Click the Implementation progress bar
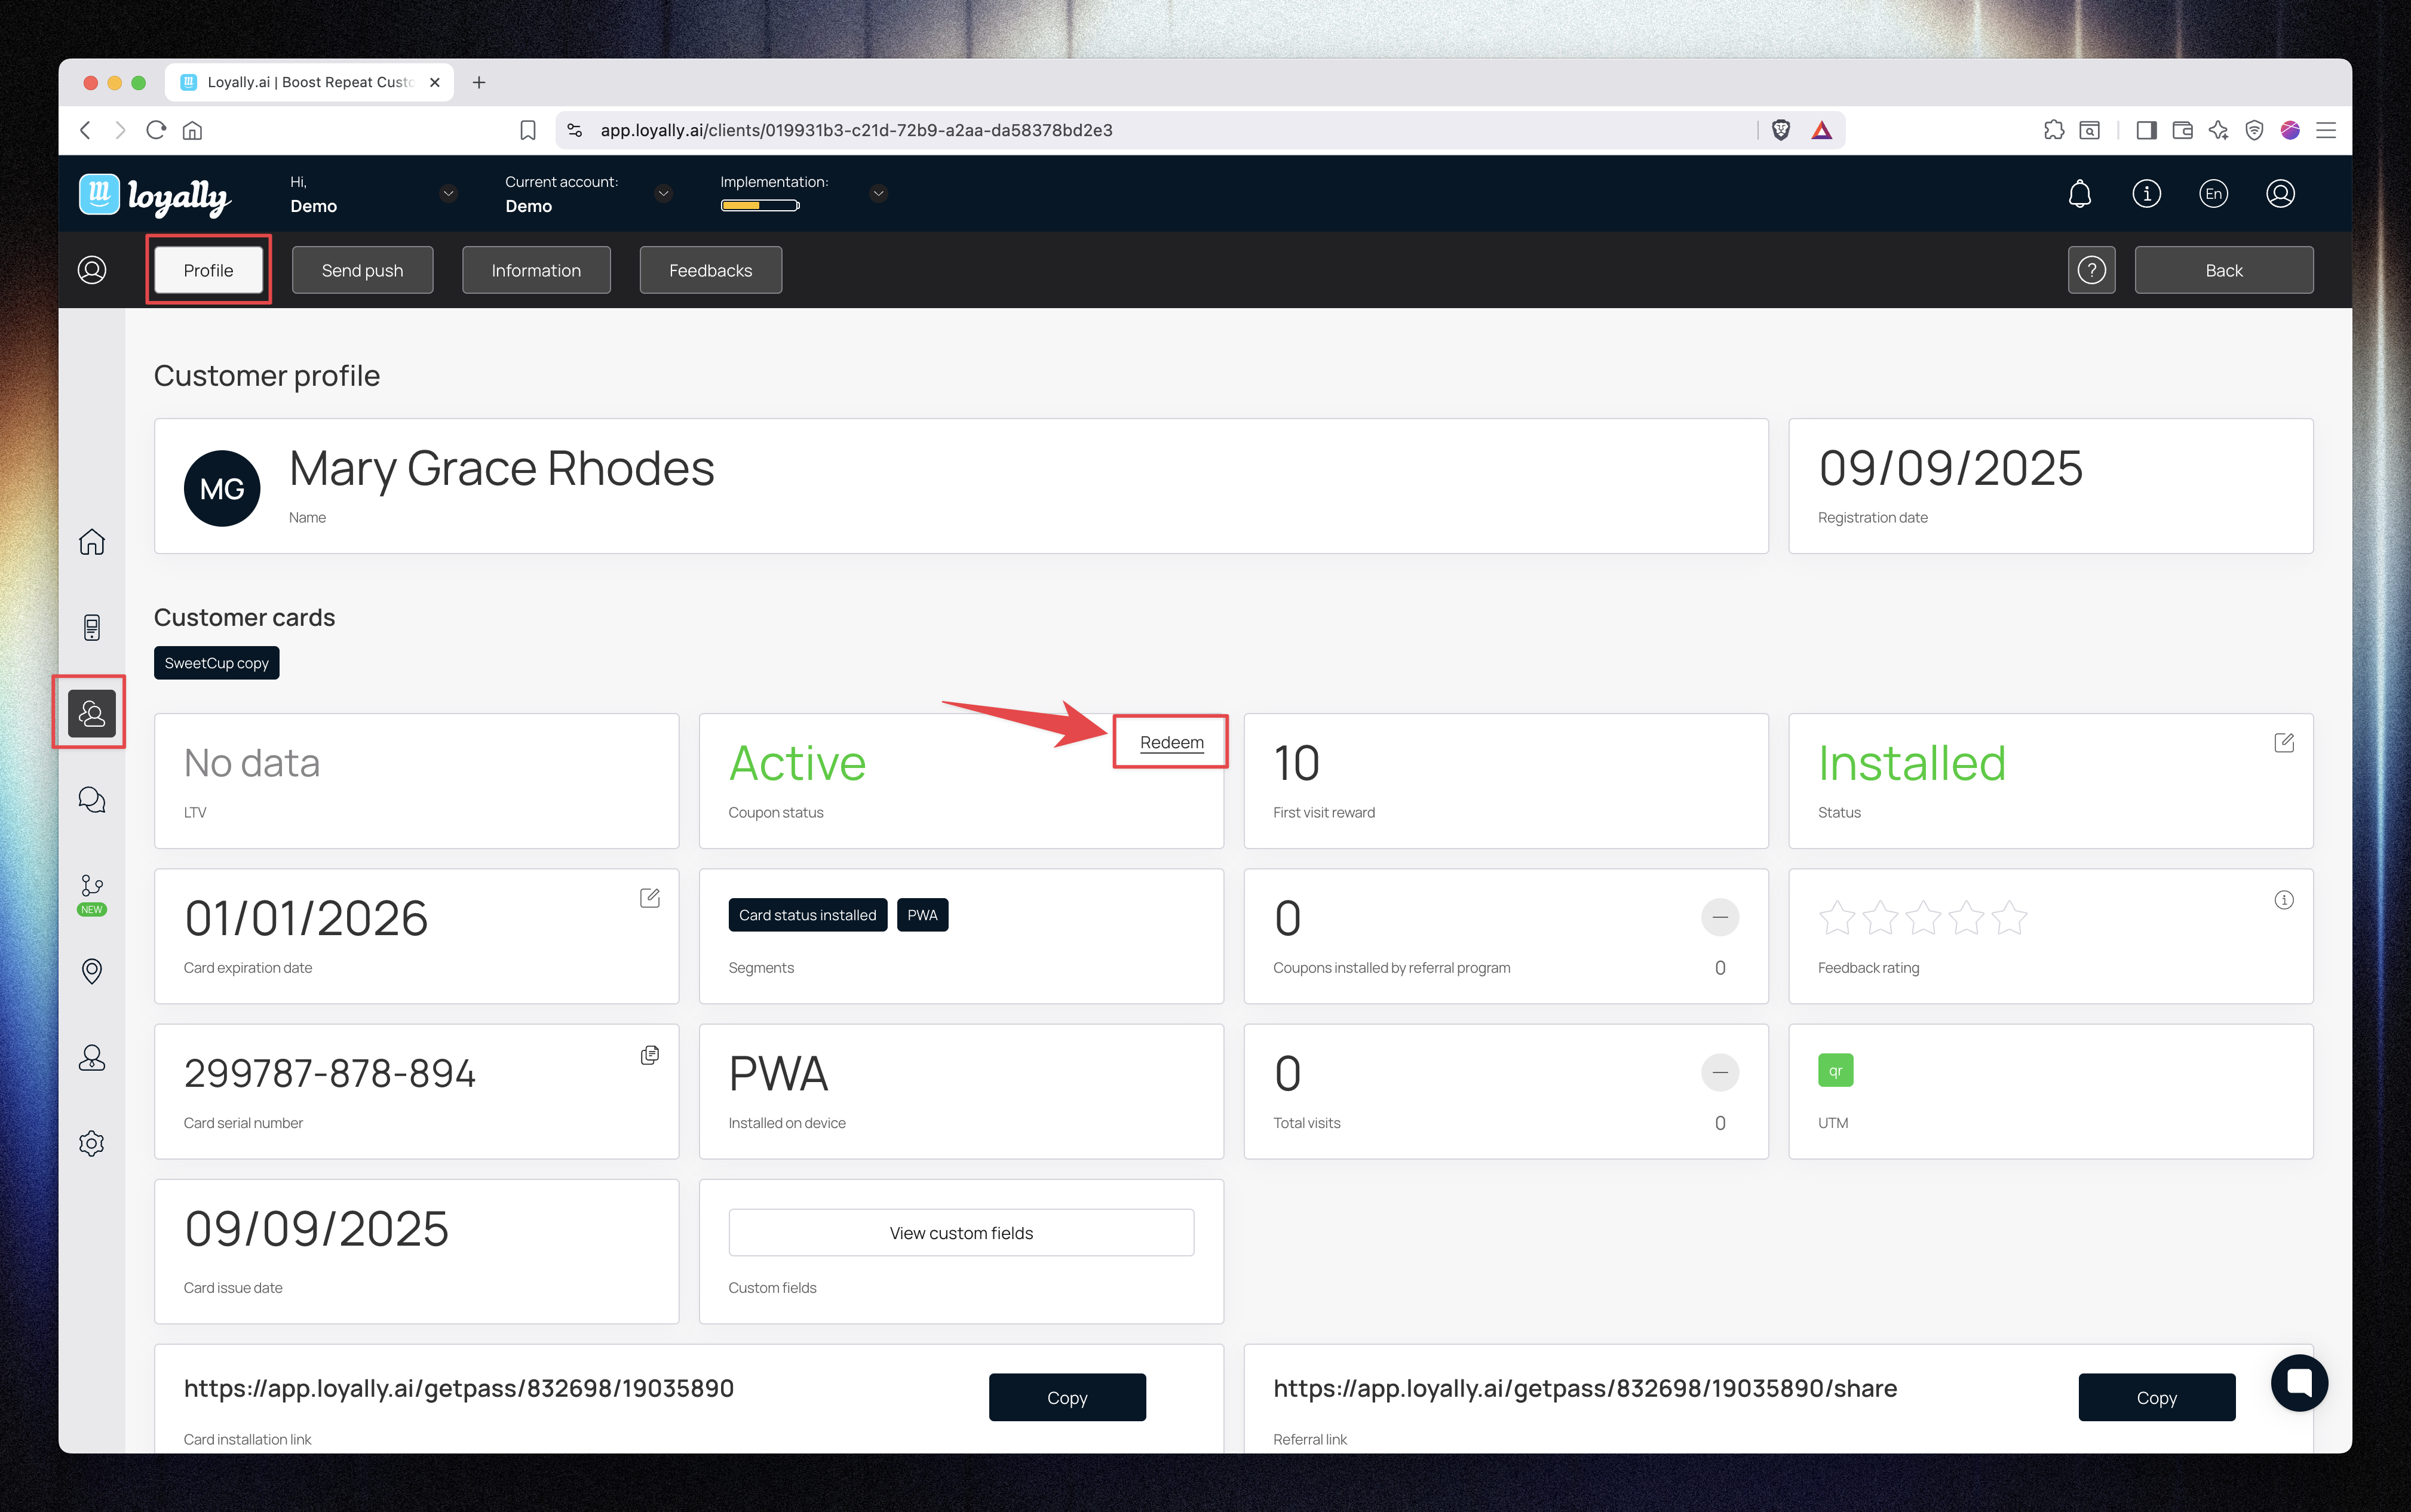Screen dimensions: 2411x1512 [x=759, y=206]
